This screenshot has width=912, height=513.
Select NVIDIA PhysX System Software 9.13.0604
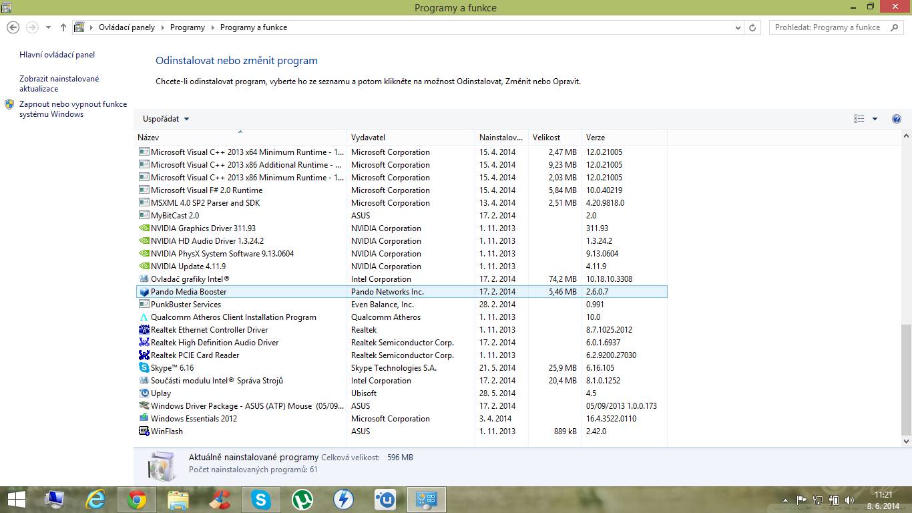[402, 254]
